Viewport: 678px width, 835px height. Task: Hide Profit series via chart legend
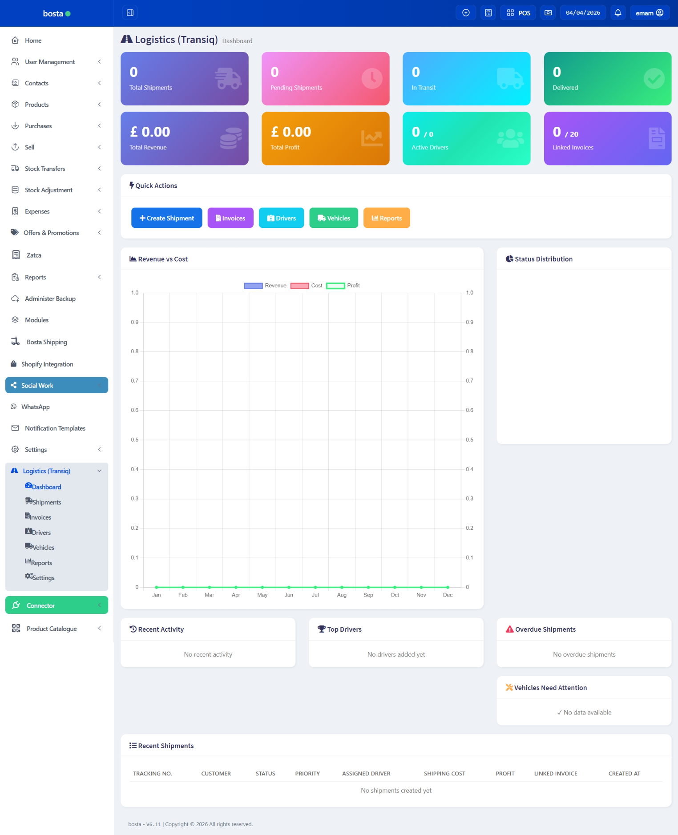[343, 286]
